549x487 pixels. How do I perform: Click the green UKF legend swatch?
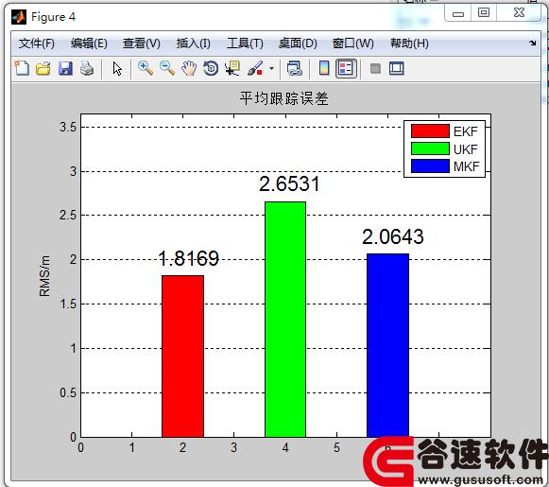430,148
